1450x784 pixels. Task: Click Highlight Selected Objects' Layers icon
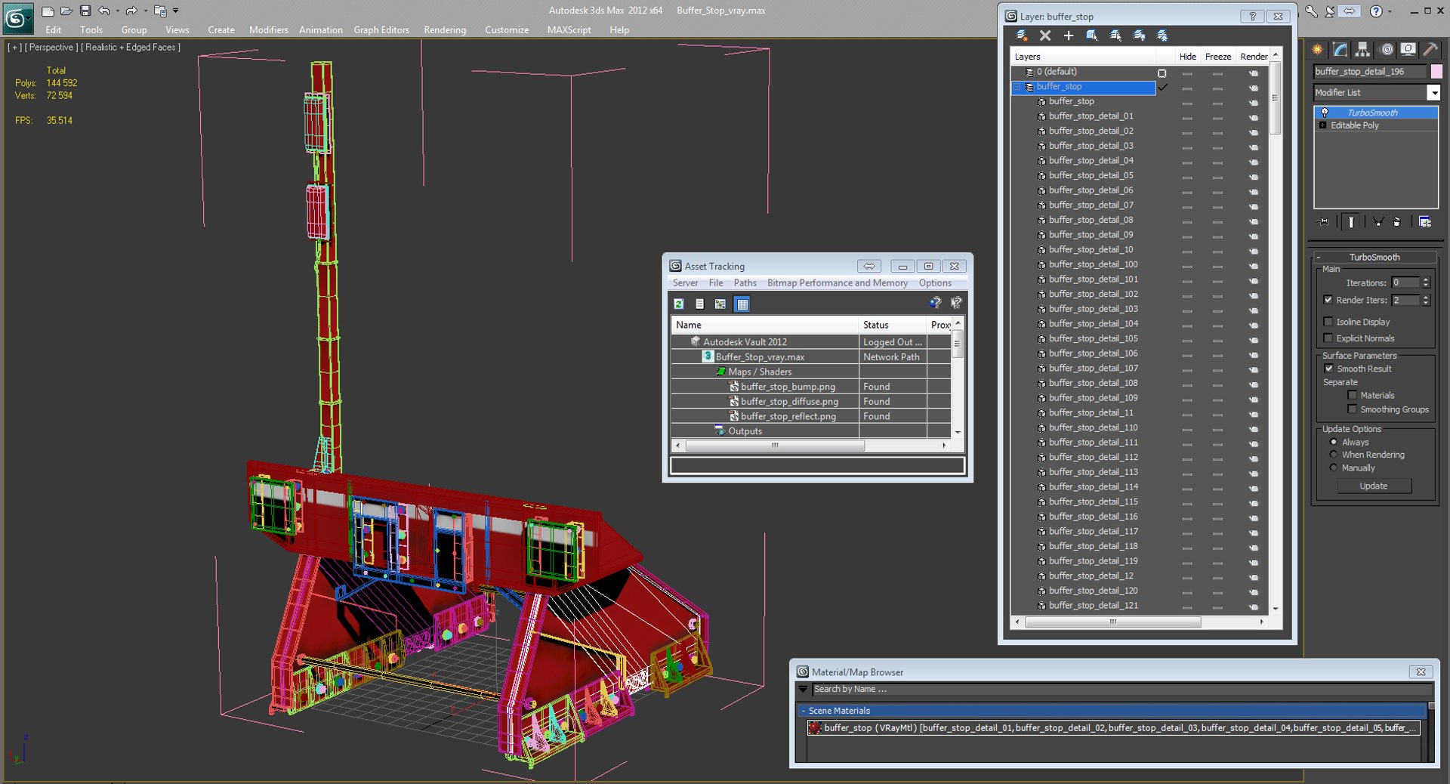point(1115,35)
